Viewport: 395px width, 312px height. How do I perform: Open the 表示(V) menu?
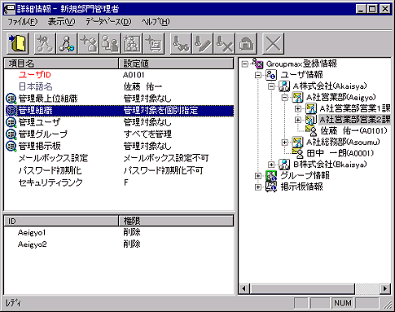(61, 22)
